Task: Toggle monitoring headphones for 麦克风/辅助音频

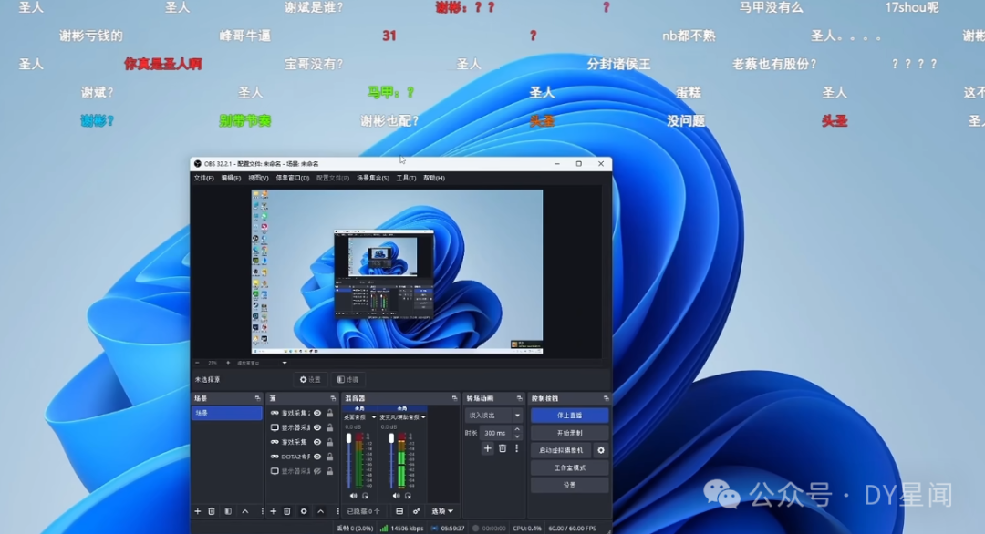Action: [408, 496]
